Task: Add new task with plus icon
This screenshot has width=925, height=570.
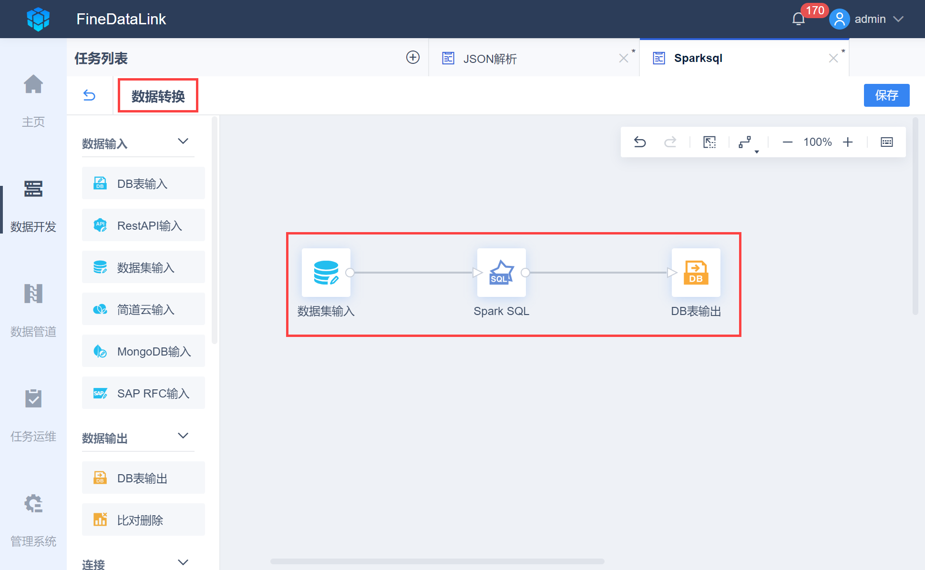Action: click(x=413, y=58)
